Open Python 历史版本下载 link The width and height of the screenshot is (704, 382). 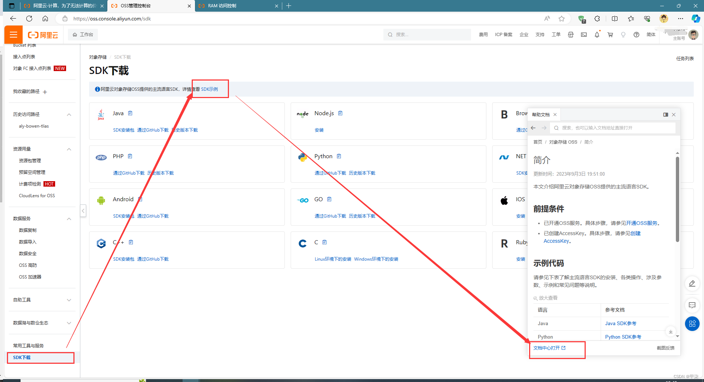tap(362, 173)
